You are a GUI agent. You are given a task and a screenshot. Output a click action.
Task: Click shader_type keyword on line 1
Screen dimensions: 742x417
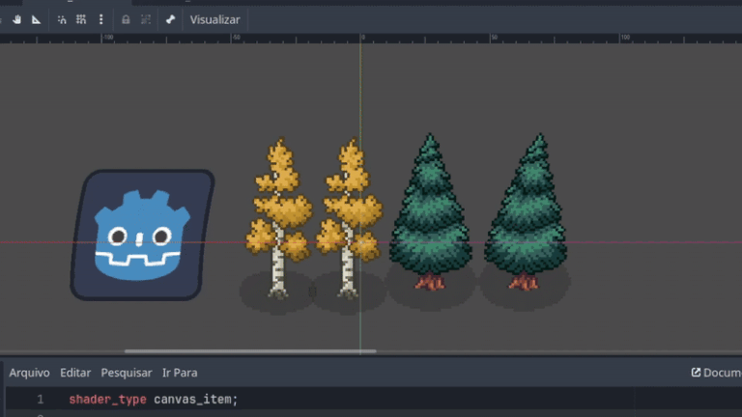tap(107, 400)
